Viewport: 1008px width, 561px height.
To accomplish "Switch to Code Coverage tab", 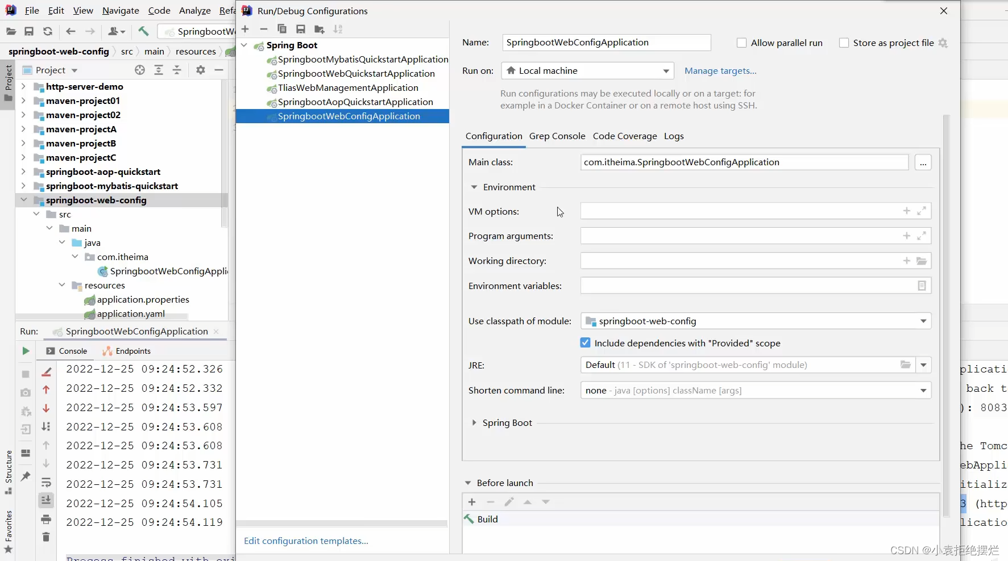I will [625, 136].
